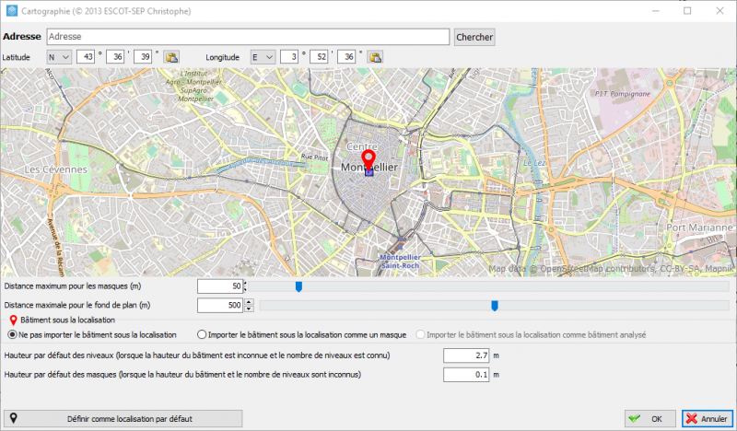This screenshot has height=431, width=737.
Task: Open the latitude N hemisphere dropdown
Action: (60, 57)
